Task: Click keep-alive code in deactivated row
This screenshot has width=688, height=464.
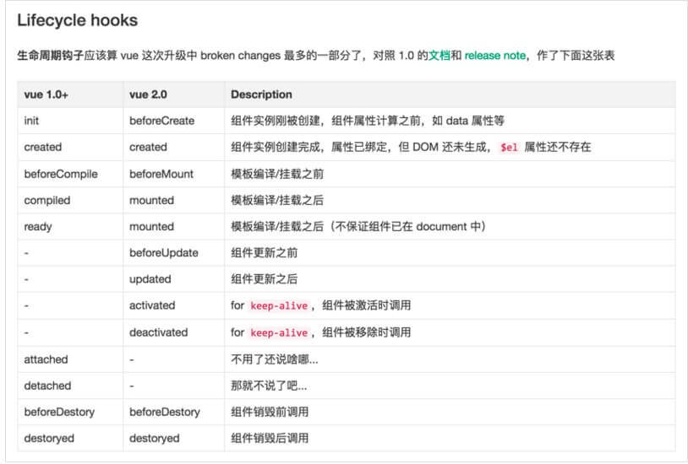Action: coord(279,333)
